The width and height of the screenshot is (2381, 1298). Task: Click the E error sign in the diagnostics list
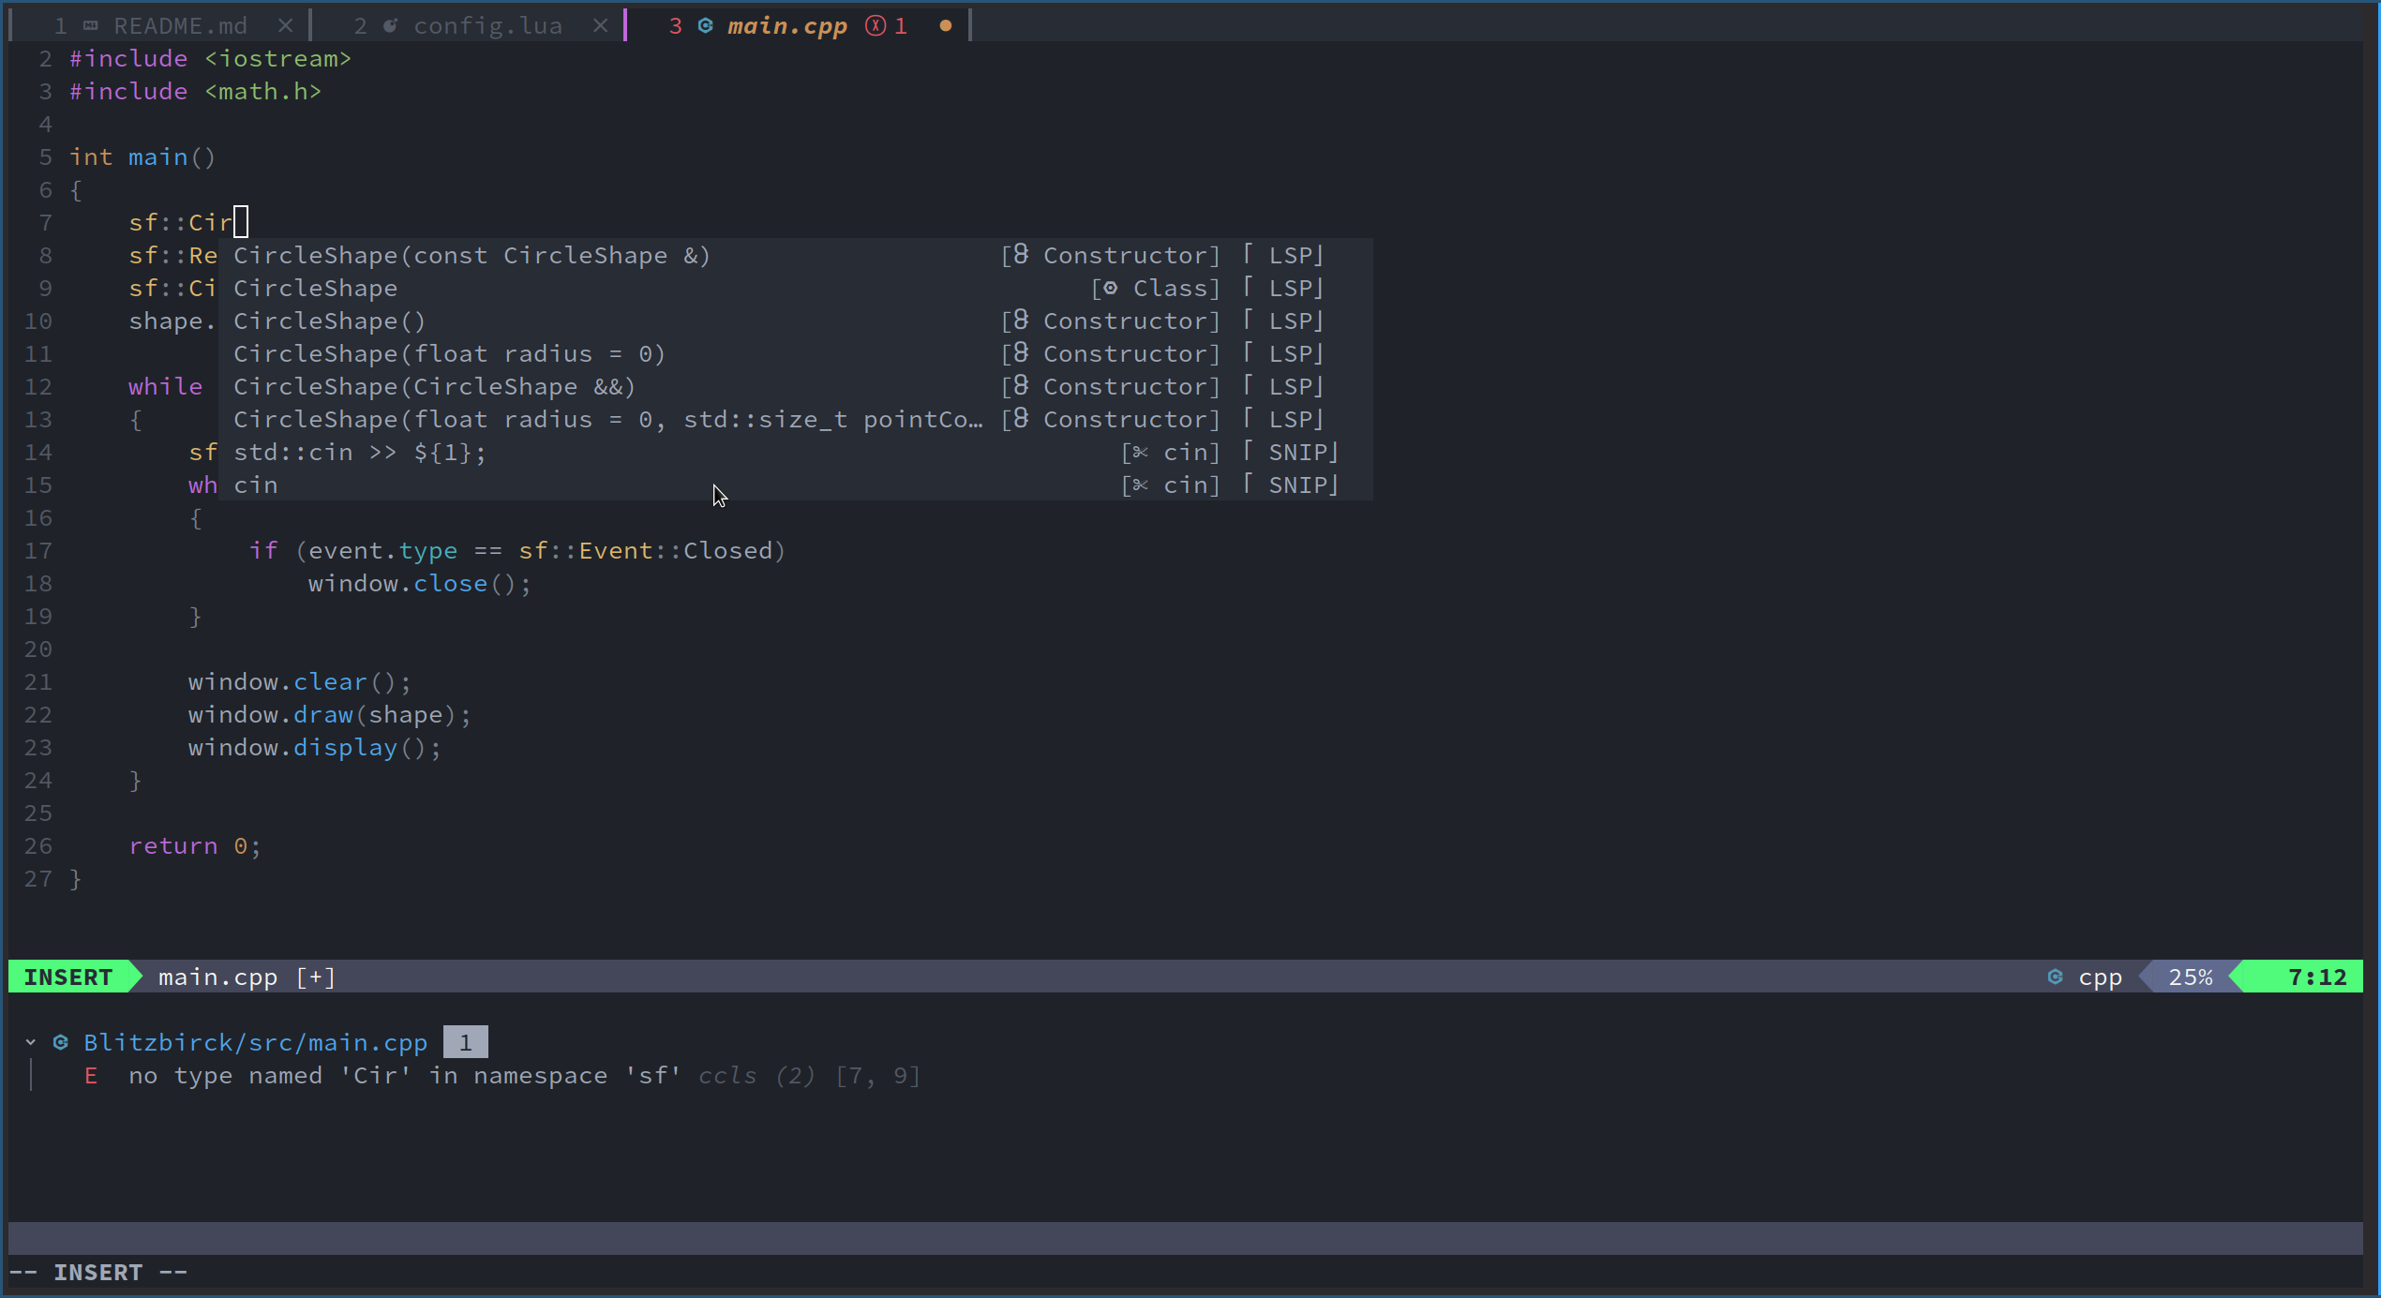[91, 1076]
